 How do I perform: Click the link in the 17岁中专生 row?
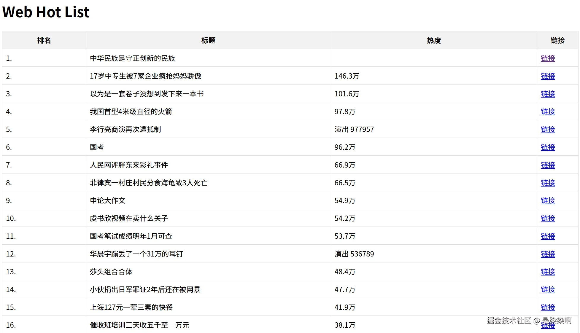click(x=547, y=76)
